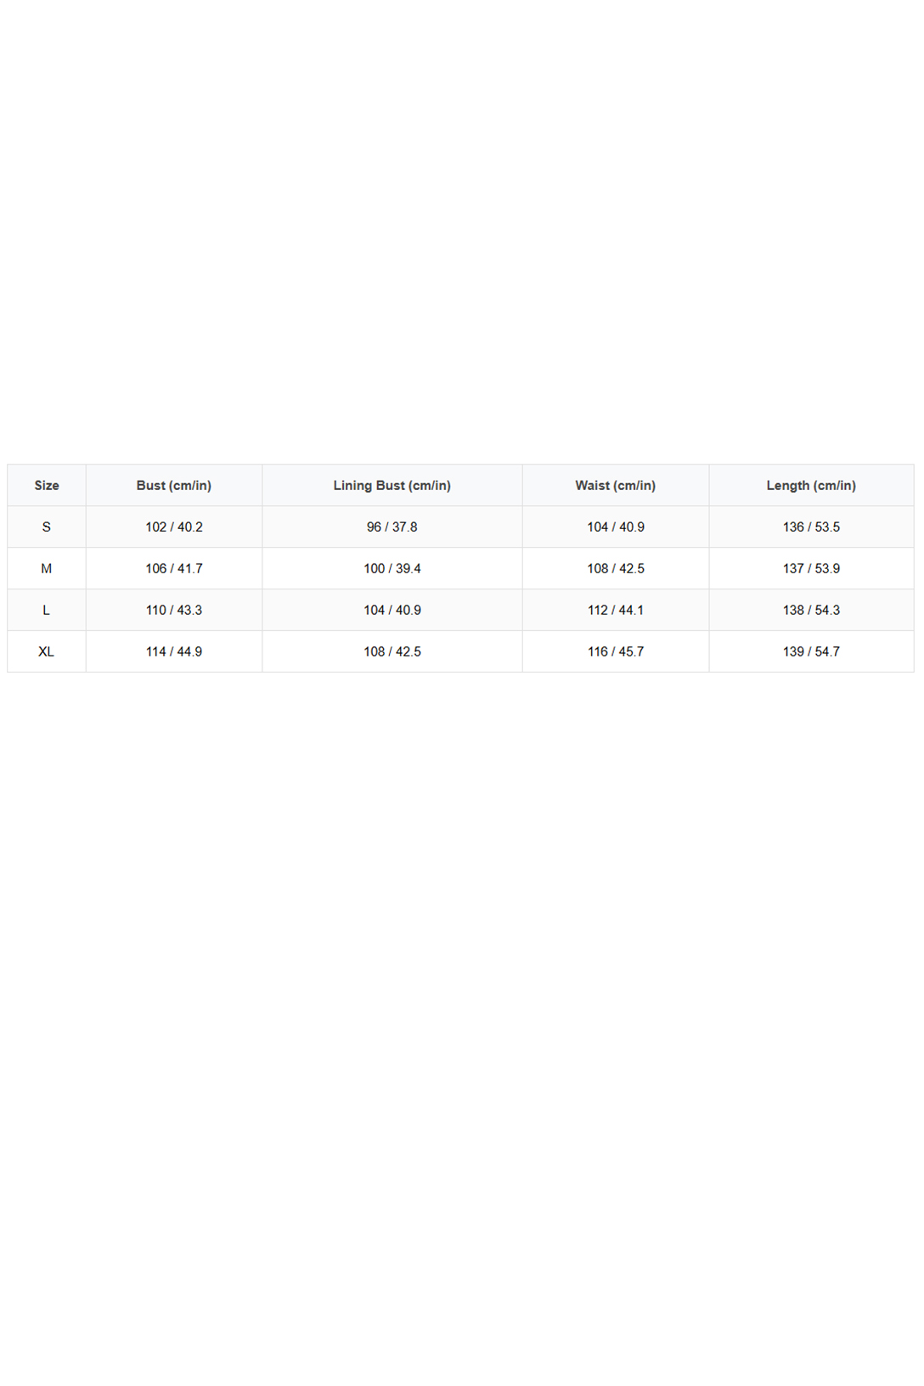Viewport: 924px width, 1386px height.
Task: Click length value 139 / 54.7
Action: pos(811,651)
